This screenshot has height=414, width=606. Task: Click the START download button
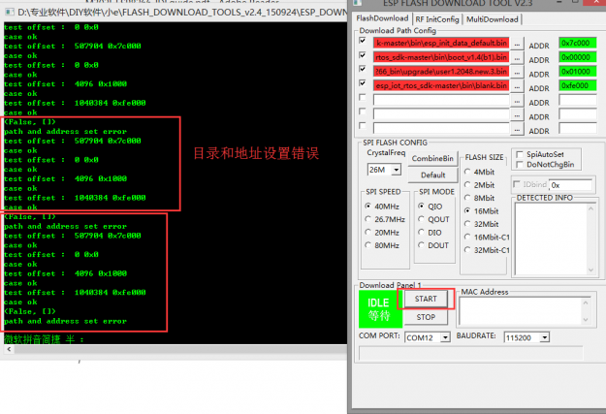(426, 299)
